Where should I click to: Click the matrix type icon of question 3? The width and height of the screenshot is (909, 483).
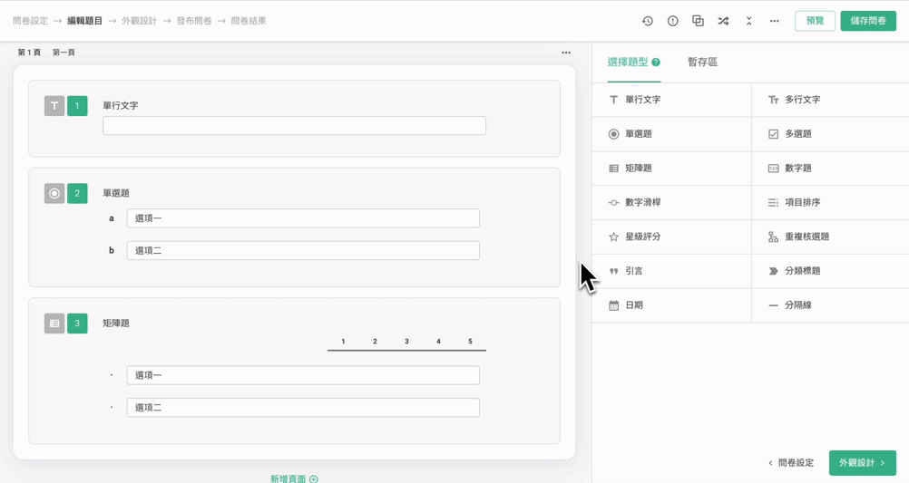click(x=54, y=324)
